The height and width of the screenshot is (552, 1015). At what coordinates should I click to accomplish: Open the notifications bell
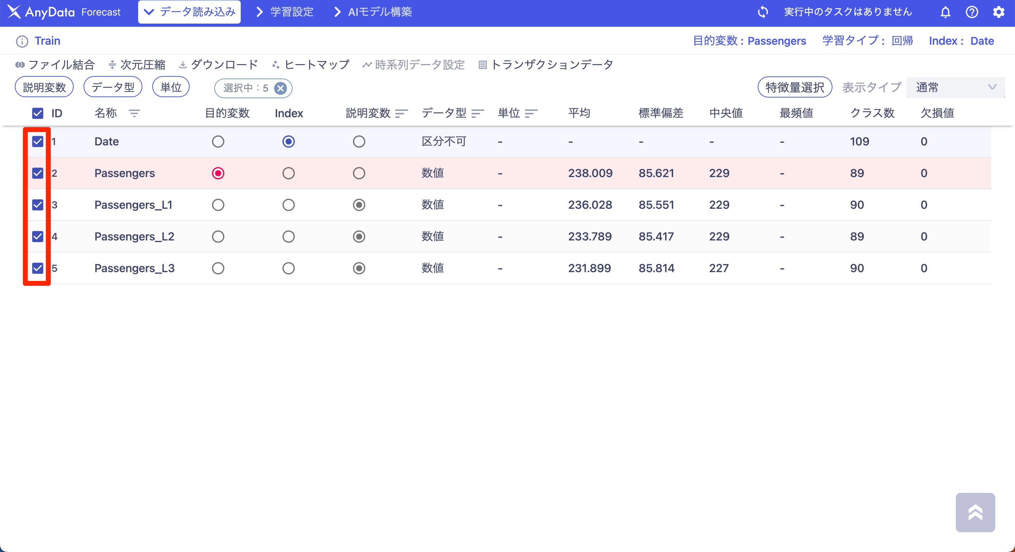[945, 12]
